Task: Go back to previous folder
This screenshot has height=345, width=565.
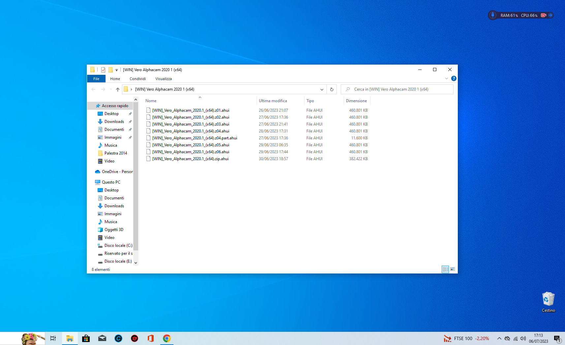Action: tap(93, 89)
